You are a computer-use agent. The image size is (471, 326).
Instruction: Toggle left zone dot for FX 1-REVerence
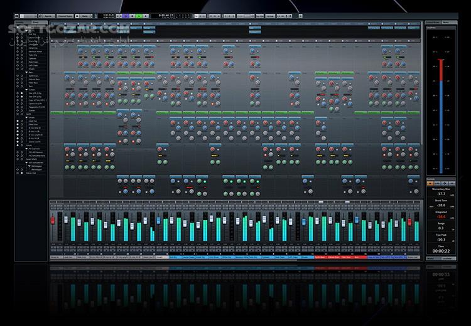point(18,152)
